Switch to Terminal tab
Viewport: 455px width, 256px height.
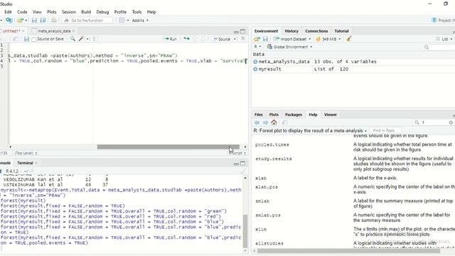tap(25, 163)
